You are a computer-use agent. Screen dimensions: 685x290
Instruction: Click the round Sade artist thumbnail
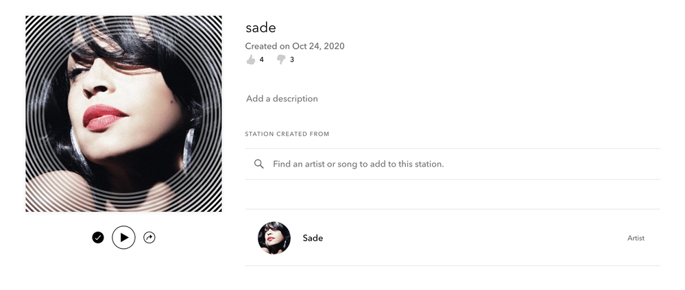(274, 238)
